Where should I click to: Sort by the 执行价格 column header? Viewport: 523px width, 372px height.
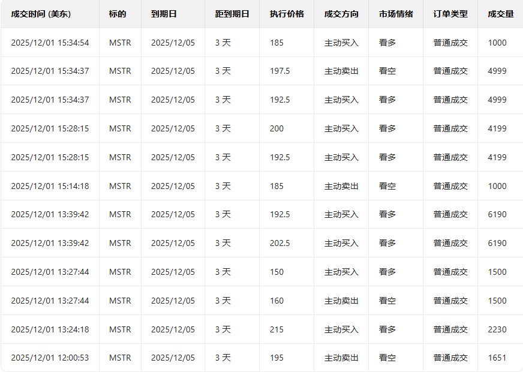(x=287, y=14)
